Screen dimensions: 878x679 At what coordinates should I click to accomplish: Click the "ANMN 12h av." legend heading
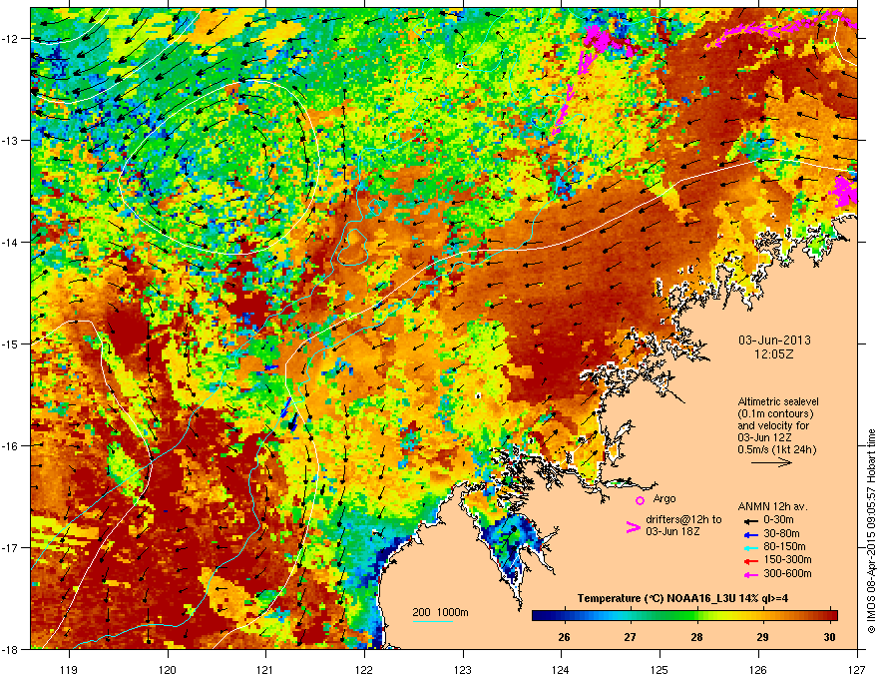tap(772, 507)
